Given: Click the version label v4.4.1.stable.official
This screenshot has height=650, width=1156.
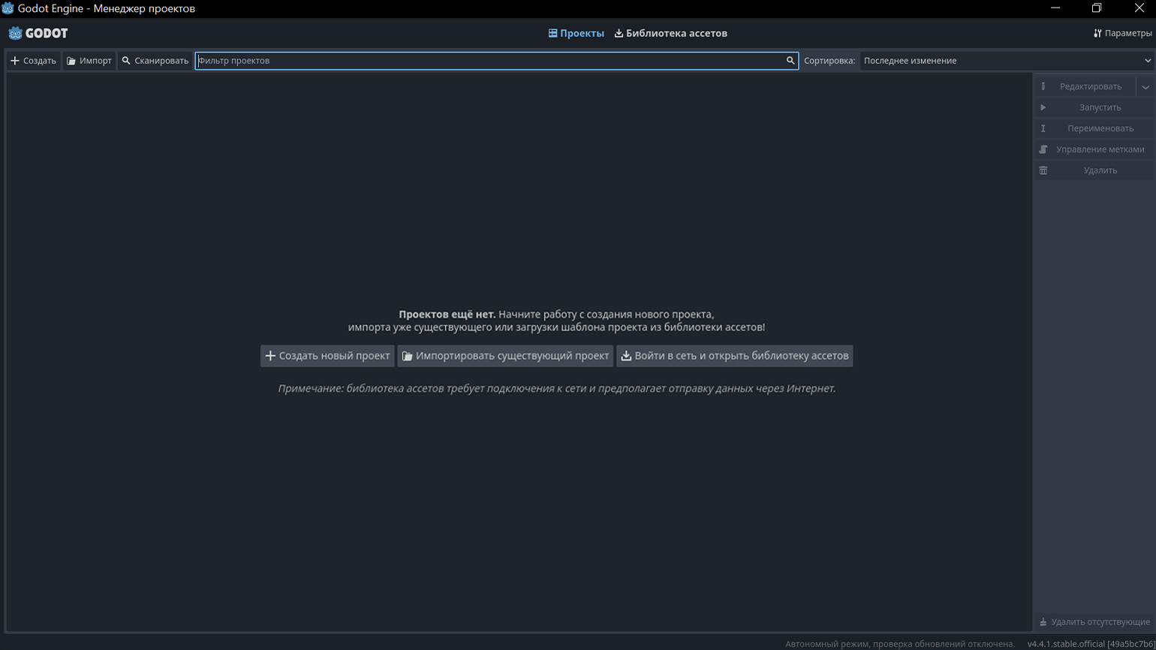Looking at the screenshot, I should (1091, 644).
